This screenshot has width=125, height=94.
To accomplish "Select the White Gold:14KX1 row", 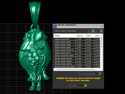I will pyautogui.click(x=77, y=64).
